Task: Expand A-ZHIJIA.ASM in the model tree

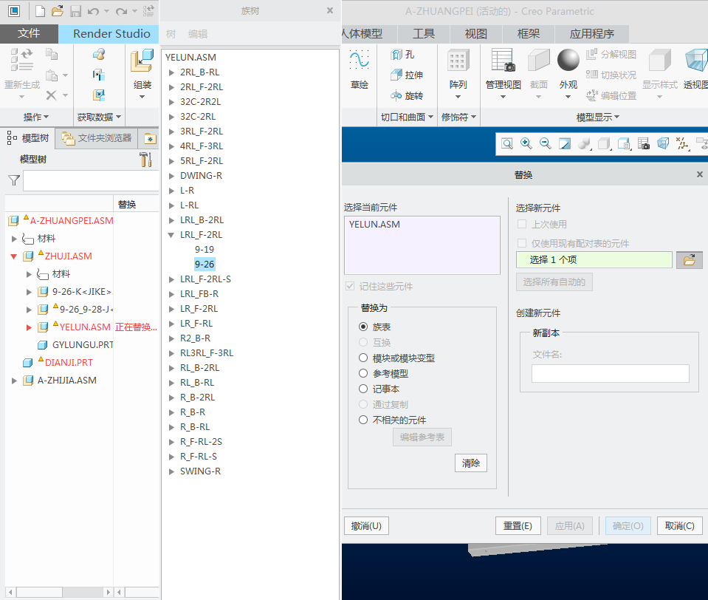Action: pyautogui.click(x=14, y=381)
